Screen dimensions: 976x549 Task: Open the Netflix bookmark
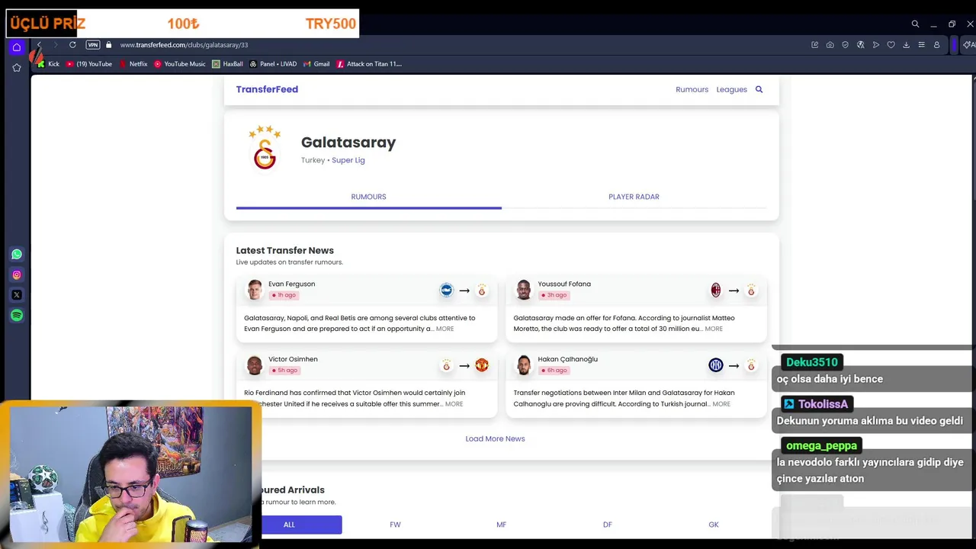click(133, 64)
